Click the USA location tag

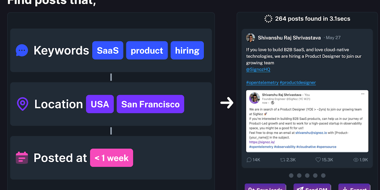pyautogui.click(x=100, y=104)
